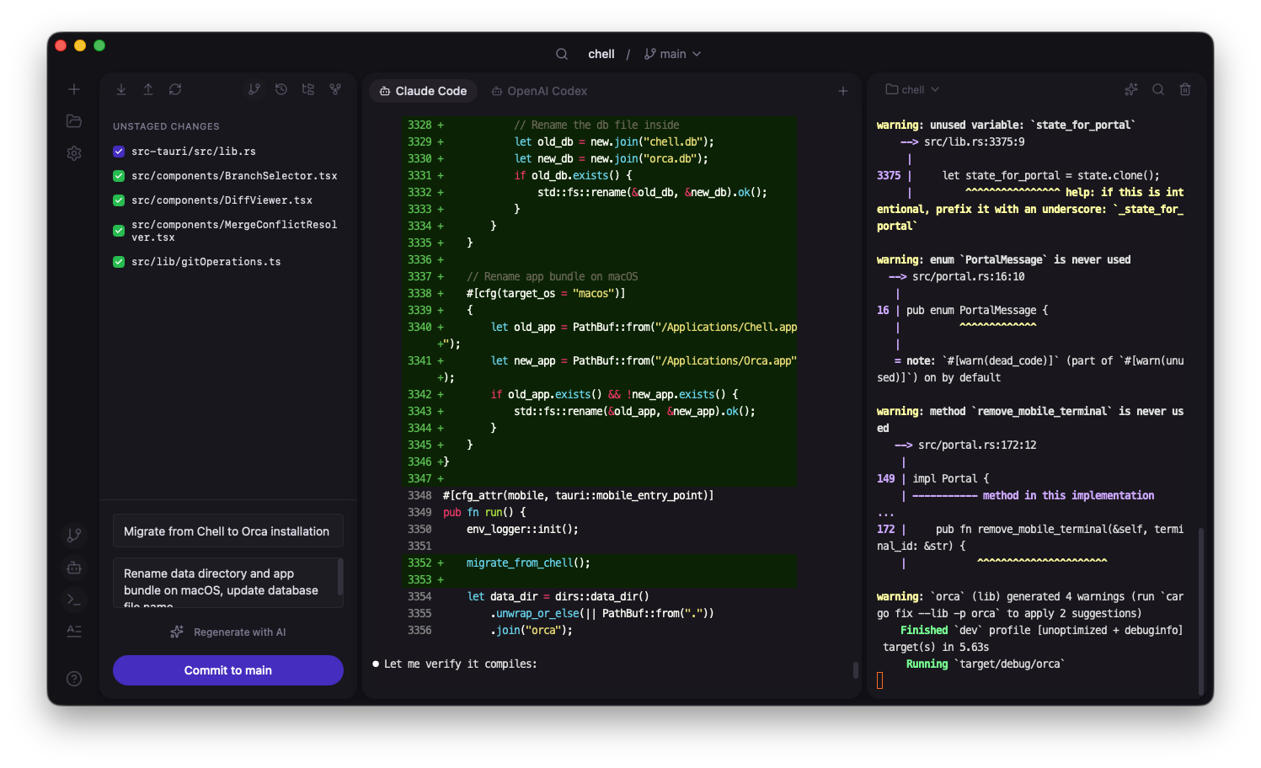Open the source control branch icon in left sidebar
The image size is (1261, 768).
pyautogui.click(x=74, y=535)
